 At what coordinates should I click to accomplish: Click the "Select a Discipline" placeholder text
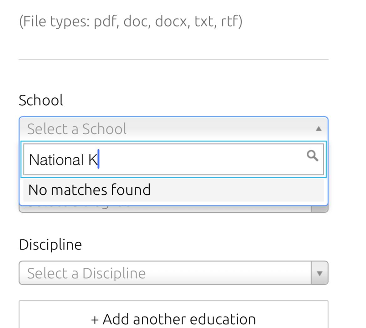[86, 273]
